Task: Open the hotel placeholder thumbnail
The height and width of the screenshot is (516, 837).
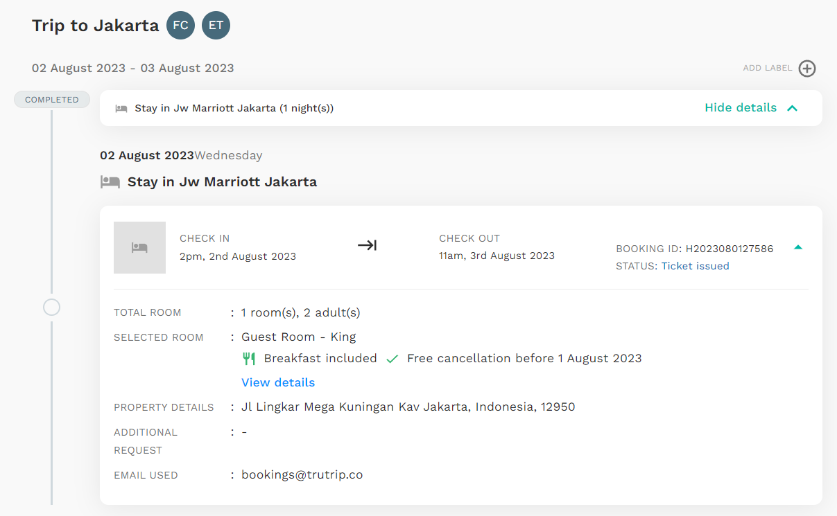Action: (139, 247)
